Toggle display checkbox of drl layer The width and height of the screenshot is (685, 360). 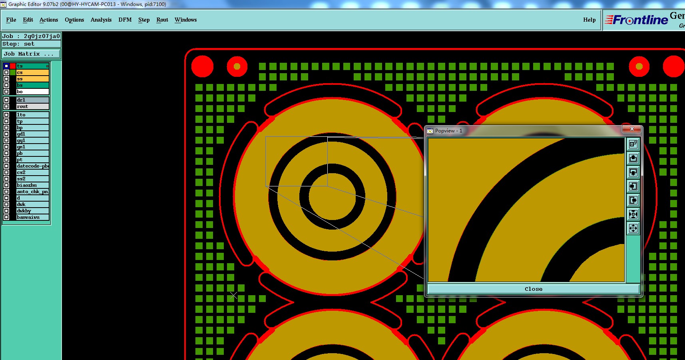(6, 100)
